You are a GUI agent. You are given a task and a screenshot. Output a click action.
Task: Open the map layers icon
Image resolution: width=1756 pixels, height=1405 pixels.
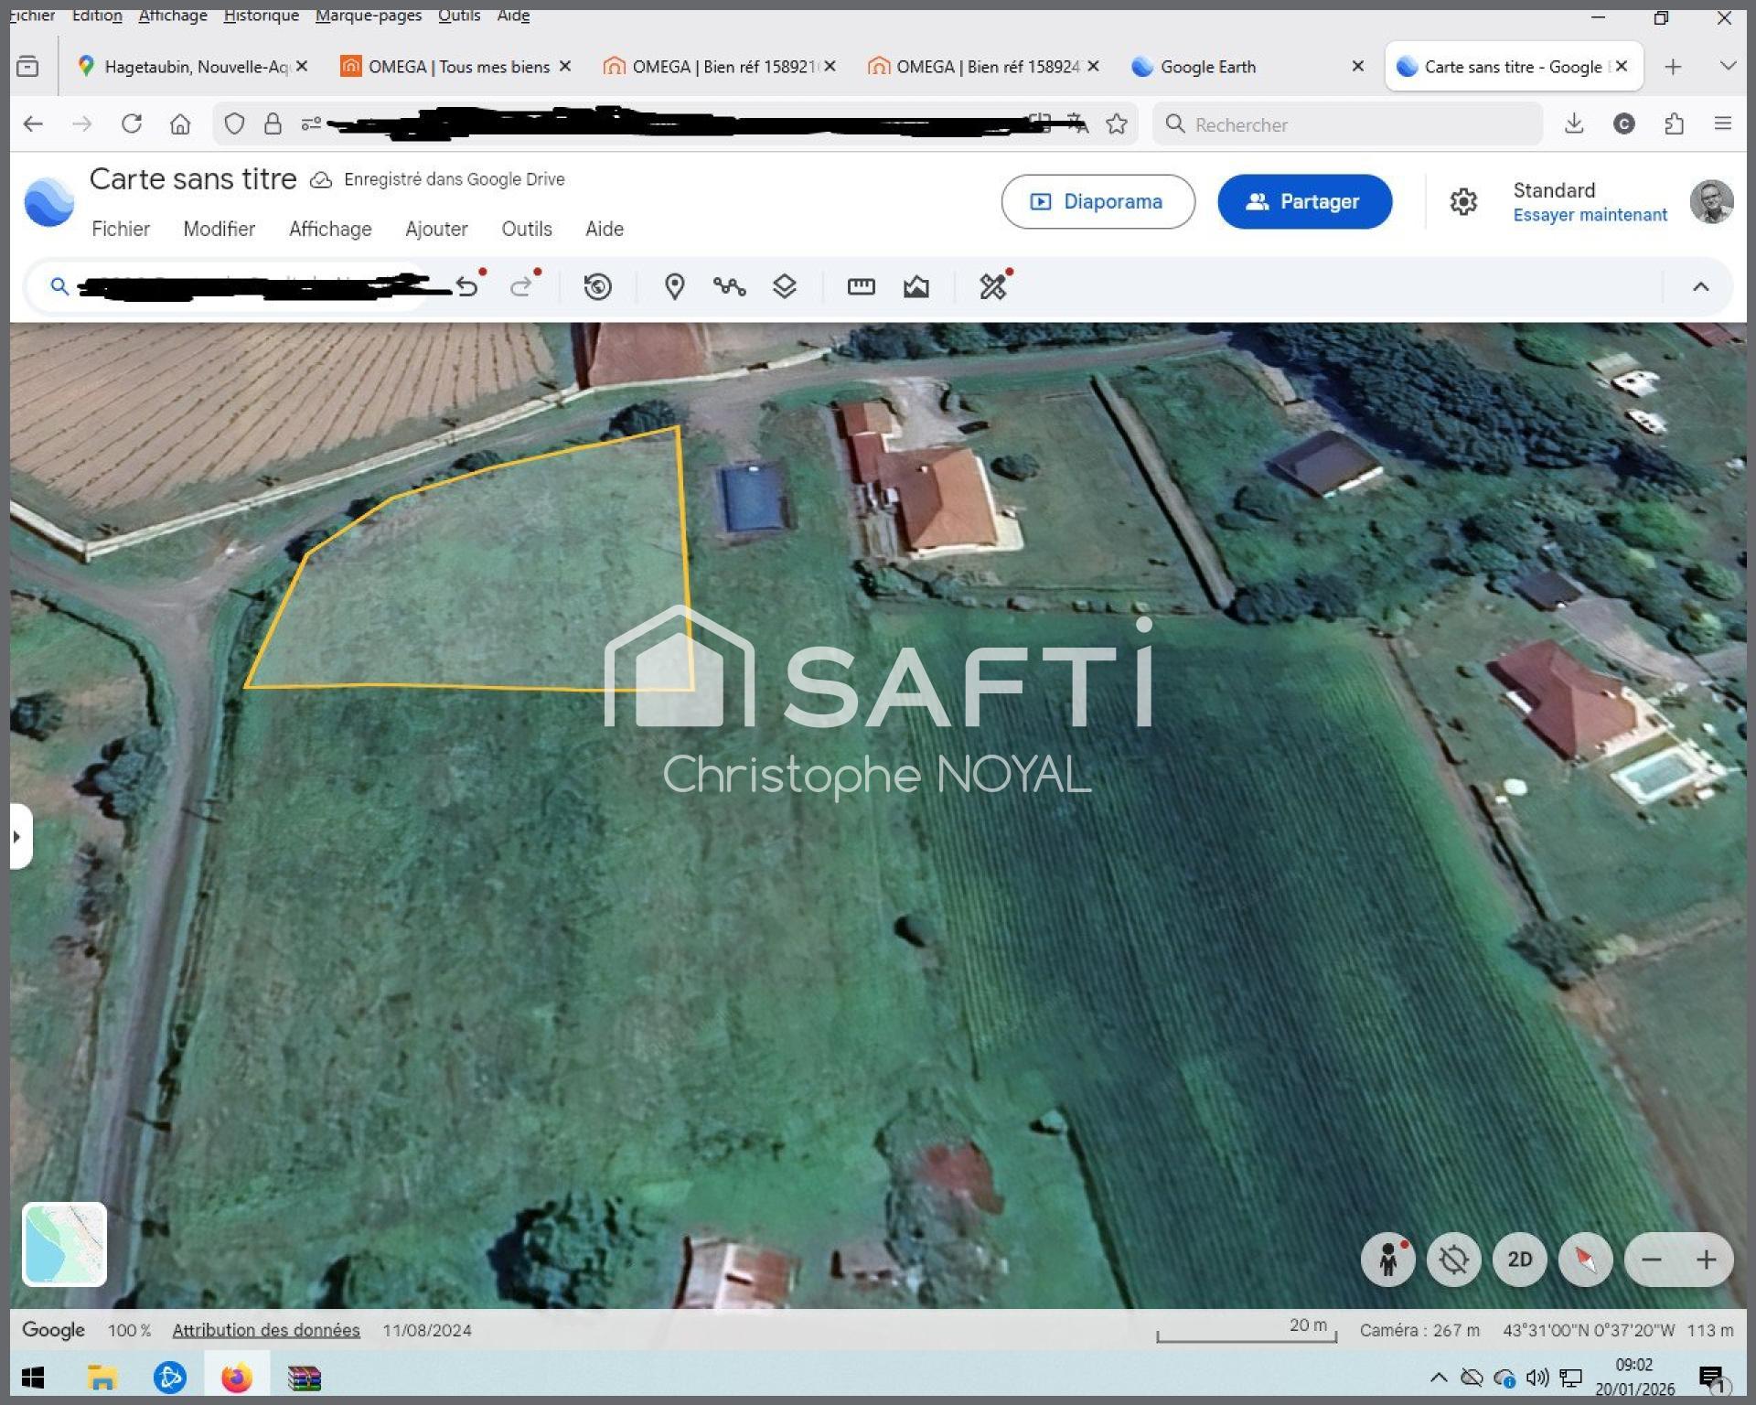point(784,287)
